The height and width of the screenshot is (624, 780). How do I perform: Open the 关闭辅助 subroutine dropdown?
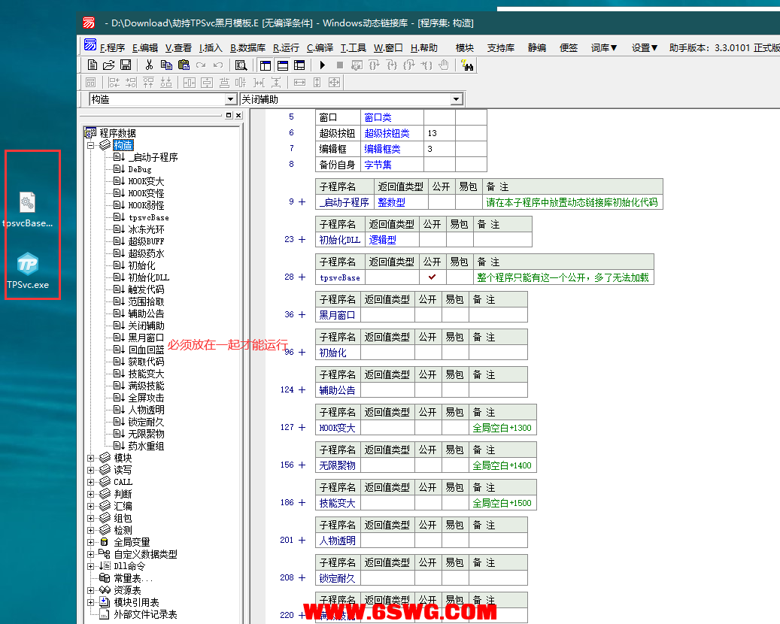click(457, 99)
